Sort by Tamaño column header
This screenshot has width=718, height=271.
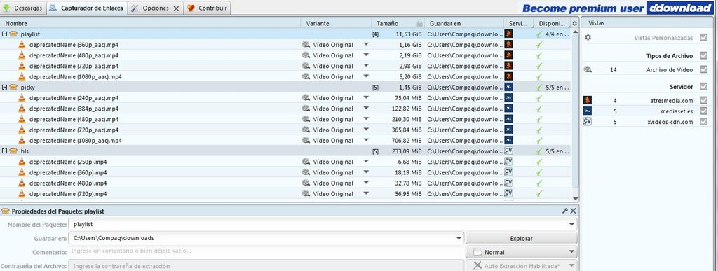398,23
